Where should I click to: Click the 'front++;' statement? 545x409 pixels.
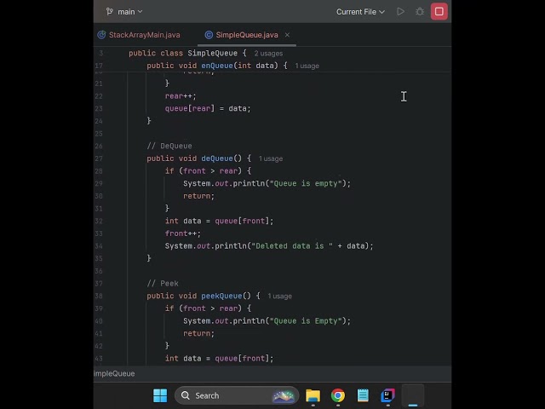tap(183, 233)
